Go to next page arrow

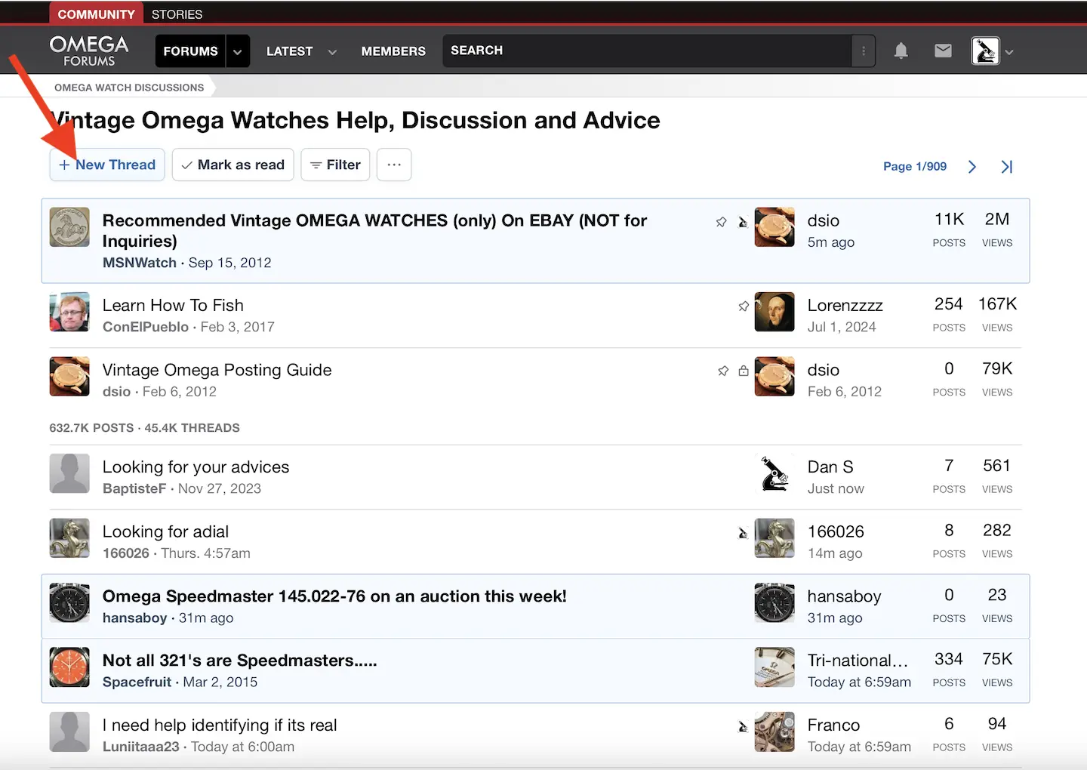coord(972,167)
